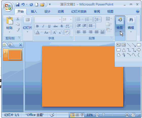Select the isosceles triangle shape
The width and height of the screenshot is (142, 118).
[x=124, y=50]
